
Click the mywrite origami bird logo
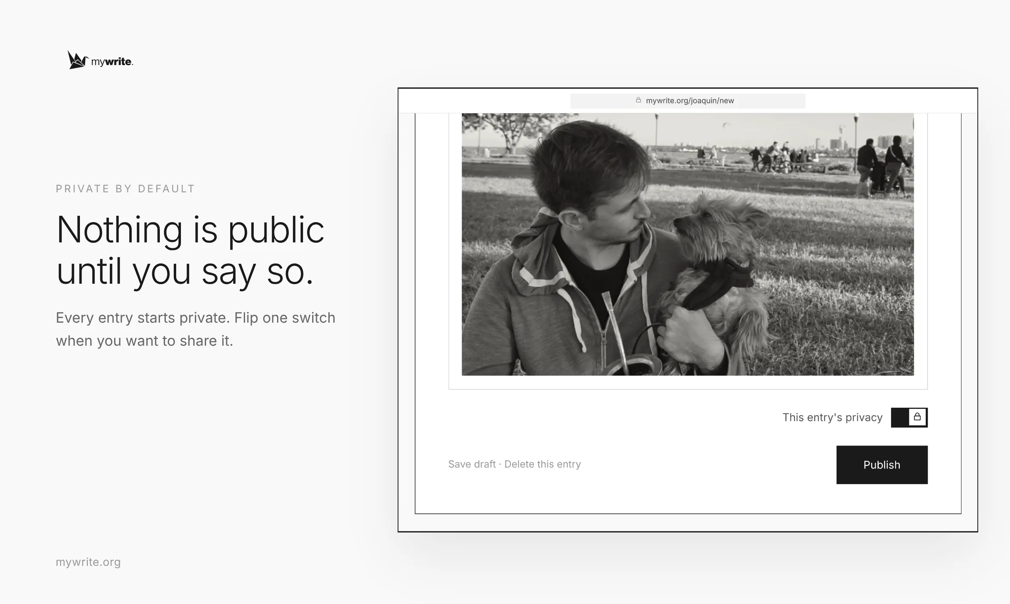coord(78,60)
